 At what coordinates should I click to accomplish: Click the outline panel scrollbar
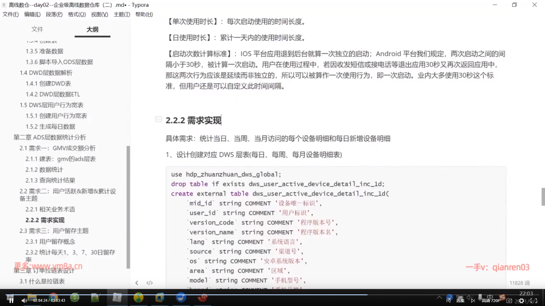128,207
